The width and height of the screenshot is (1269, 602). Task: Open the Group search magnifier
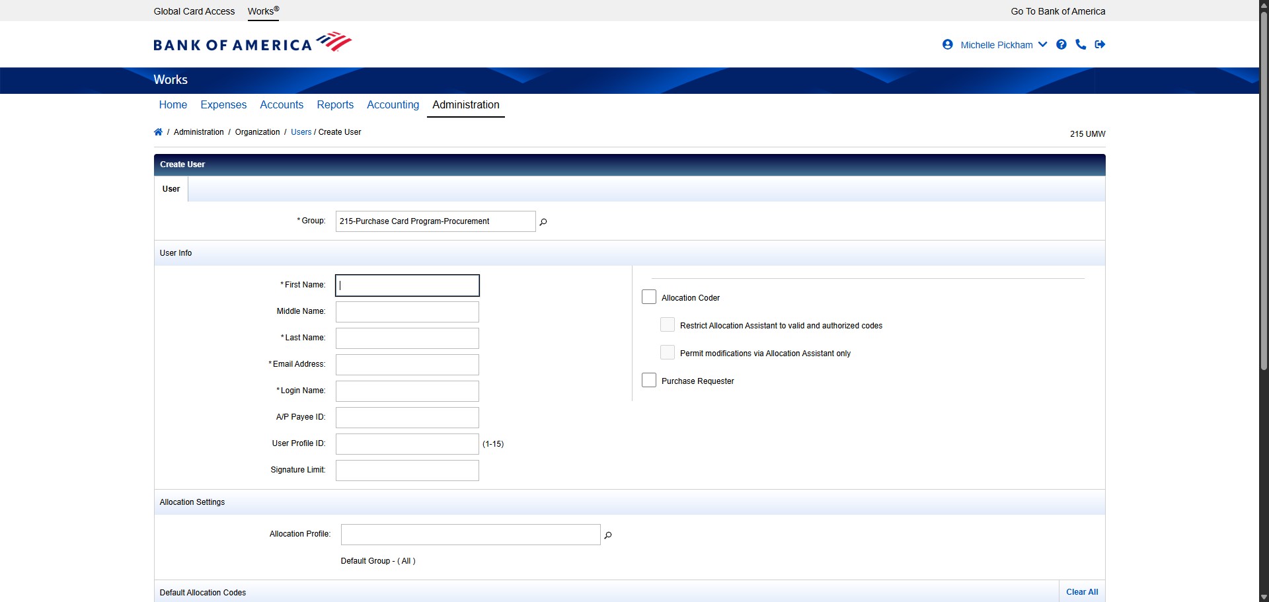click(543, 222)
